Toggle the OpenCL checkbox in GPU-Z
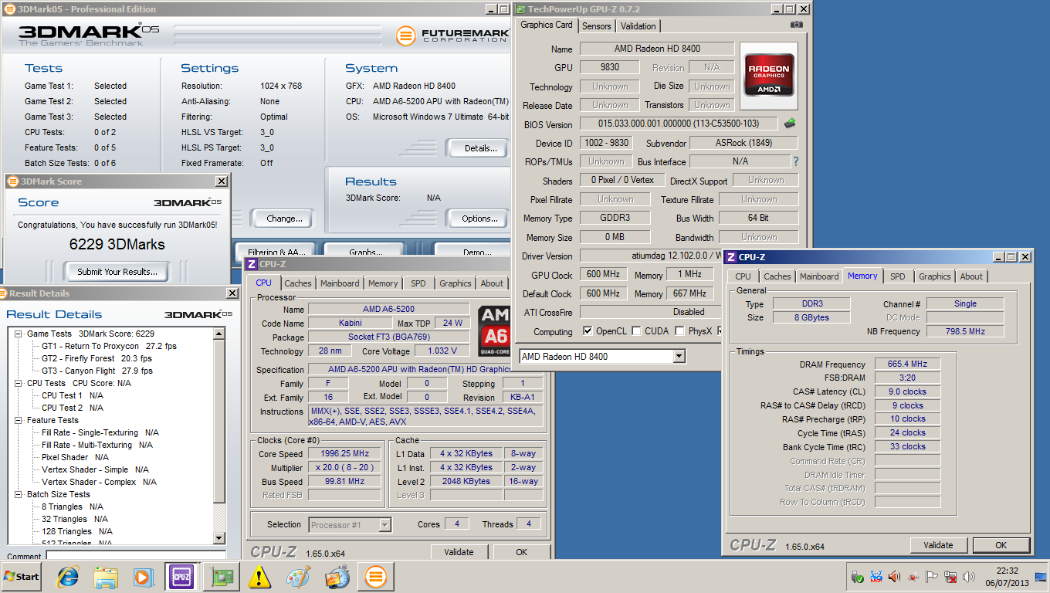The image size is (1050, 593). [x=588, y=331]
